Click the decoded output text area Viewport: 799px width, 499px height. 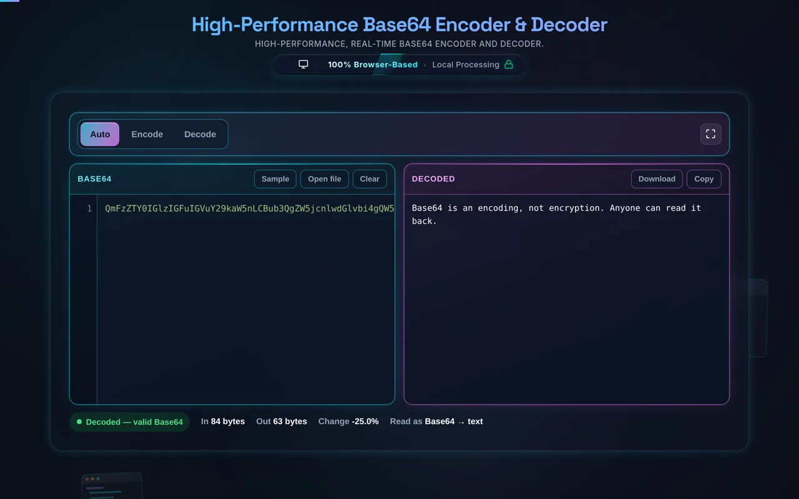pos(567,299)
